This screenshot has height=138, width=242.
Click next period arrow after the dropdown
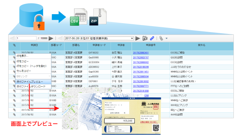(138, 38)
